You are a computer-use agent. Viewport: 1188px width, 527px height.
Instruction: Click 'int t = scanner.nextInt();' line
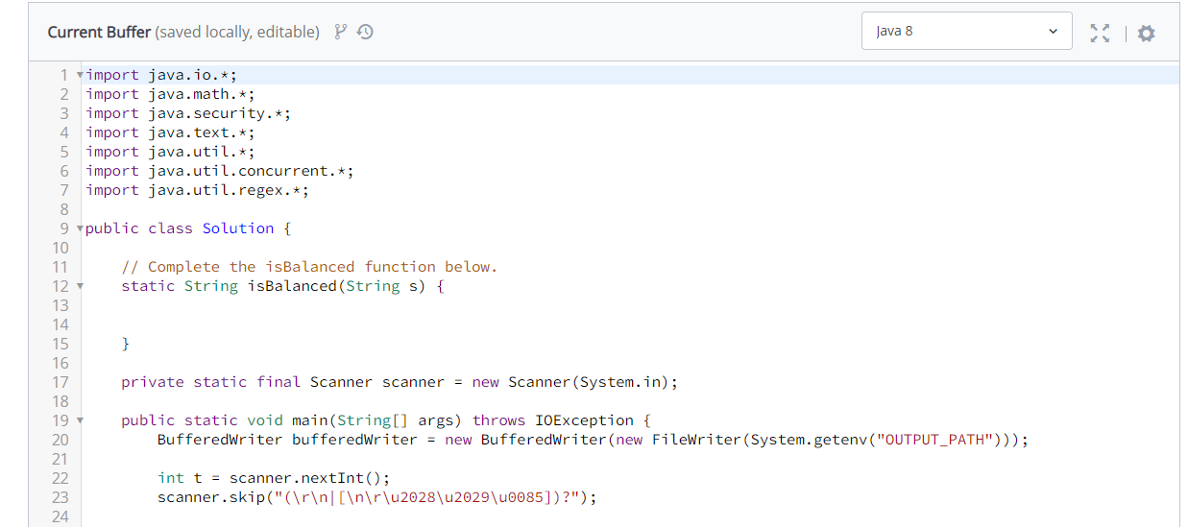click(274, 478)
